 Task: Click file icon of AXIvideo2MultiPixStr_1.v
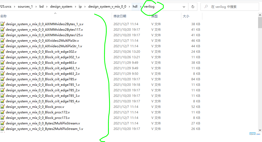(x=3, y=46)
